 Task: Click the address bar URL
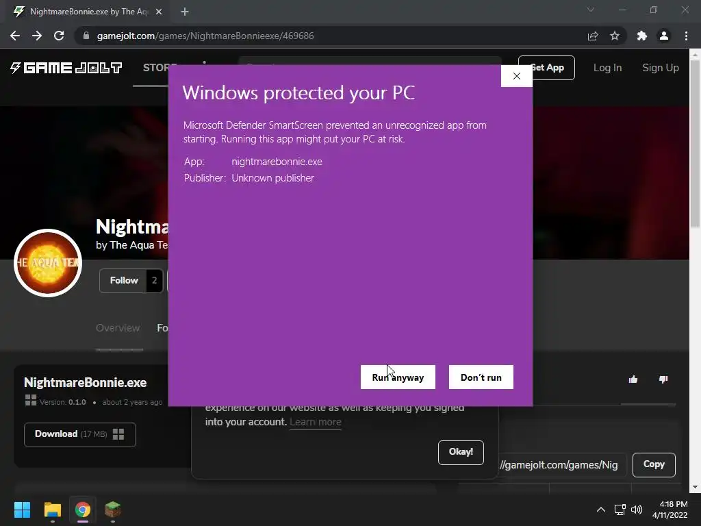[205, 36]
